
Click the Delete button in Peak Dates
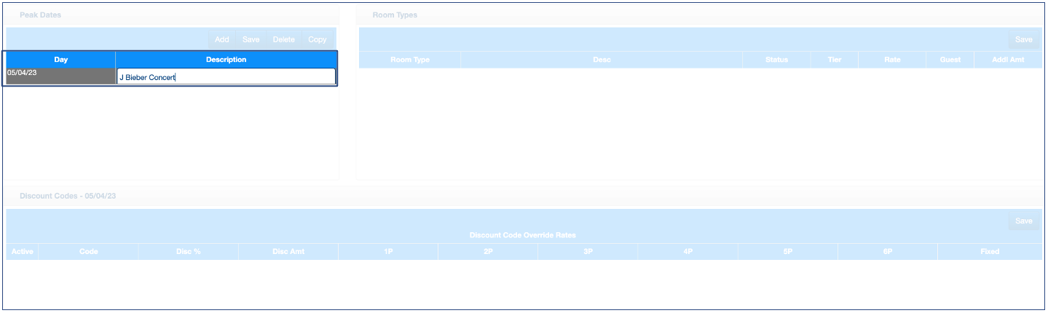point(283,40)
